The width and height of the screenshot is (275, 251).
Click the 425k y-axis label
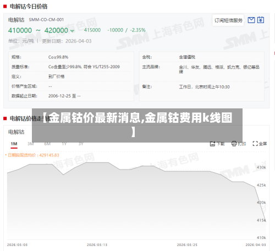pos(261,185)
